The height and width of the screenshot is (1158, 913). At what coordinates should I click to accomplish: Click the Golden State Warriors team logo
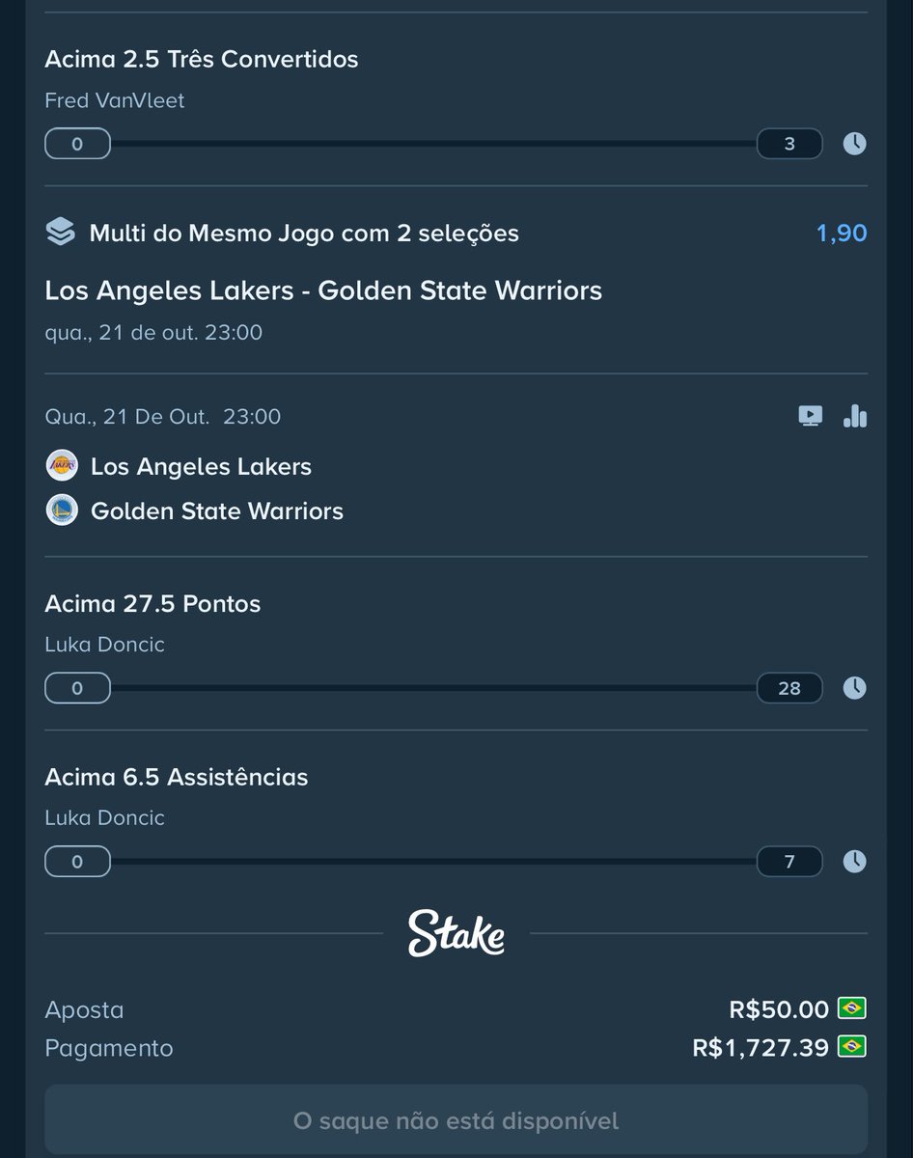(62, 510)
